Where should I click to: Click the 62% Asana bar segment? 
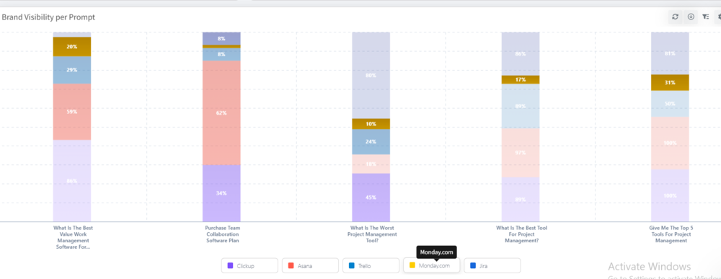point(221,112)
